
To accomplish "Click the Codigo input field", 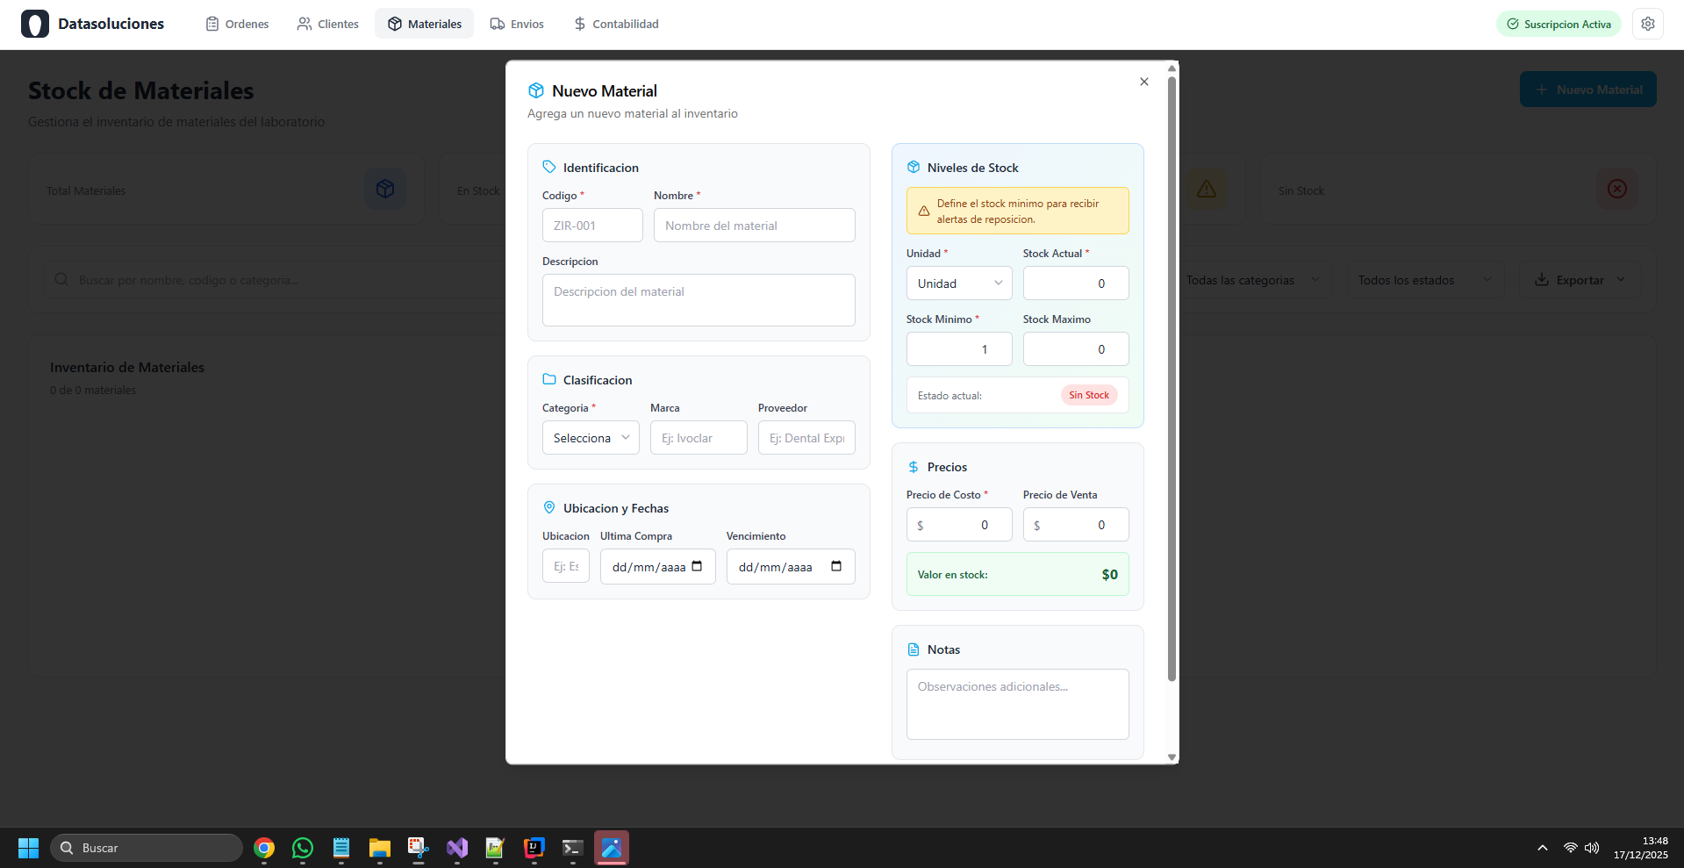I will tap(592, 226).
